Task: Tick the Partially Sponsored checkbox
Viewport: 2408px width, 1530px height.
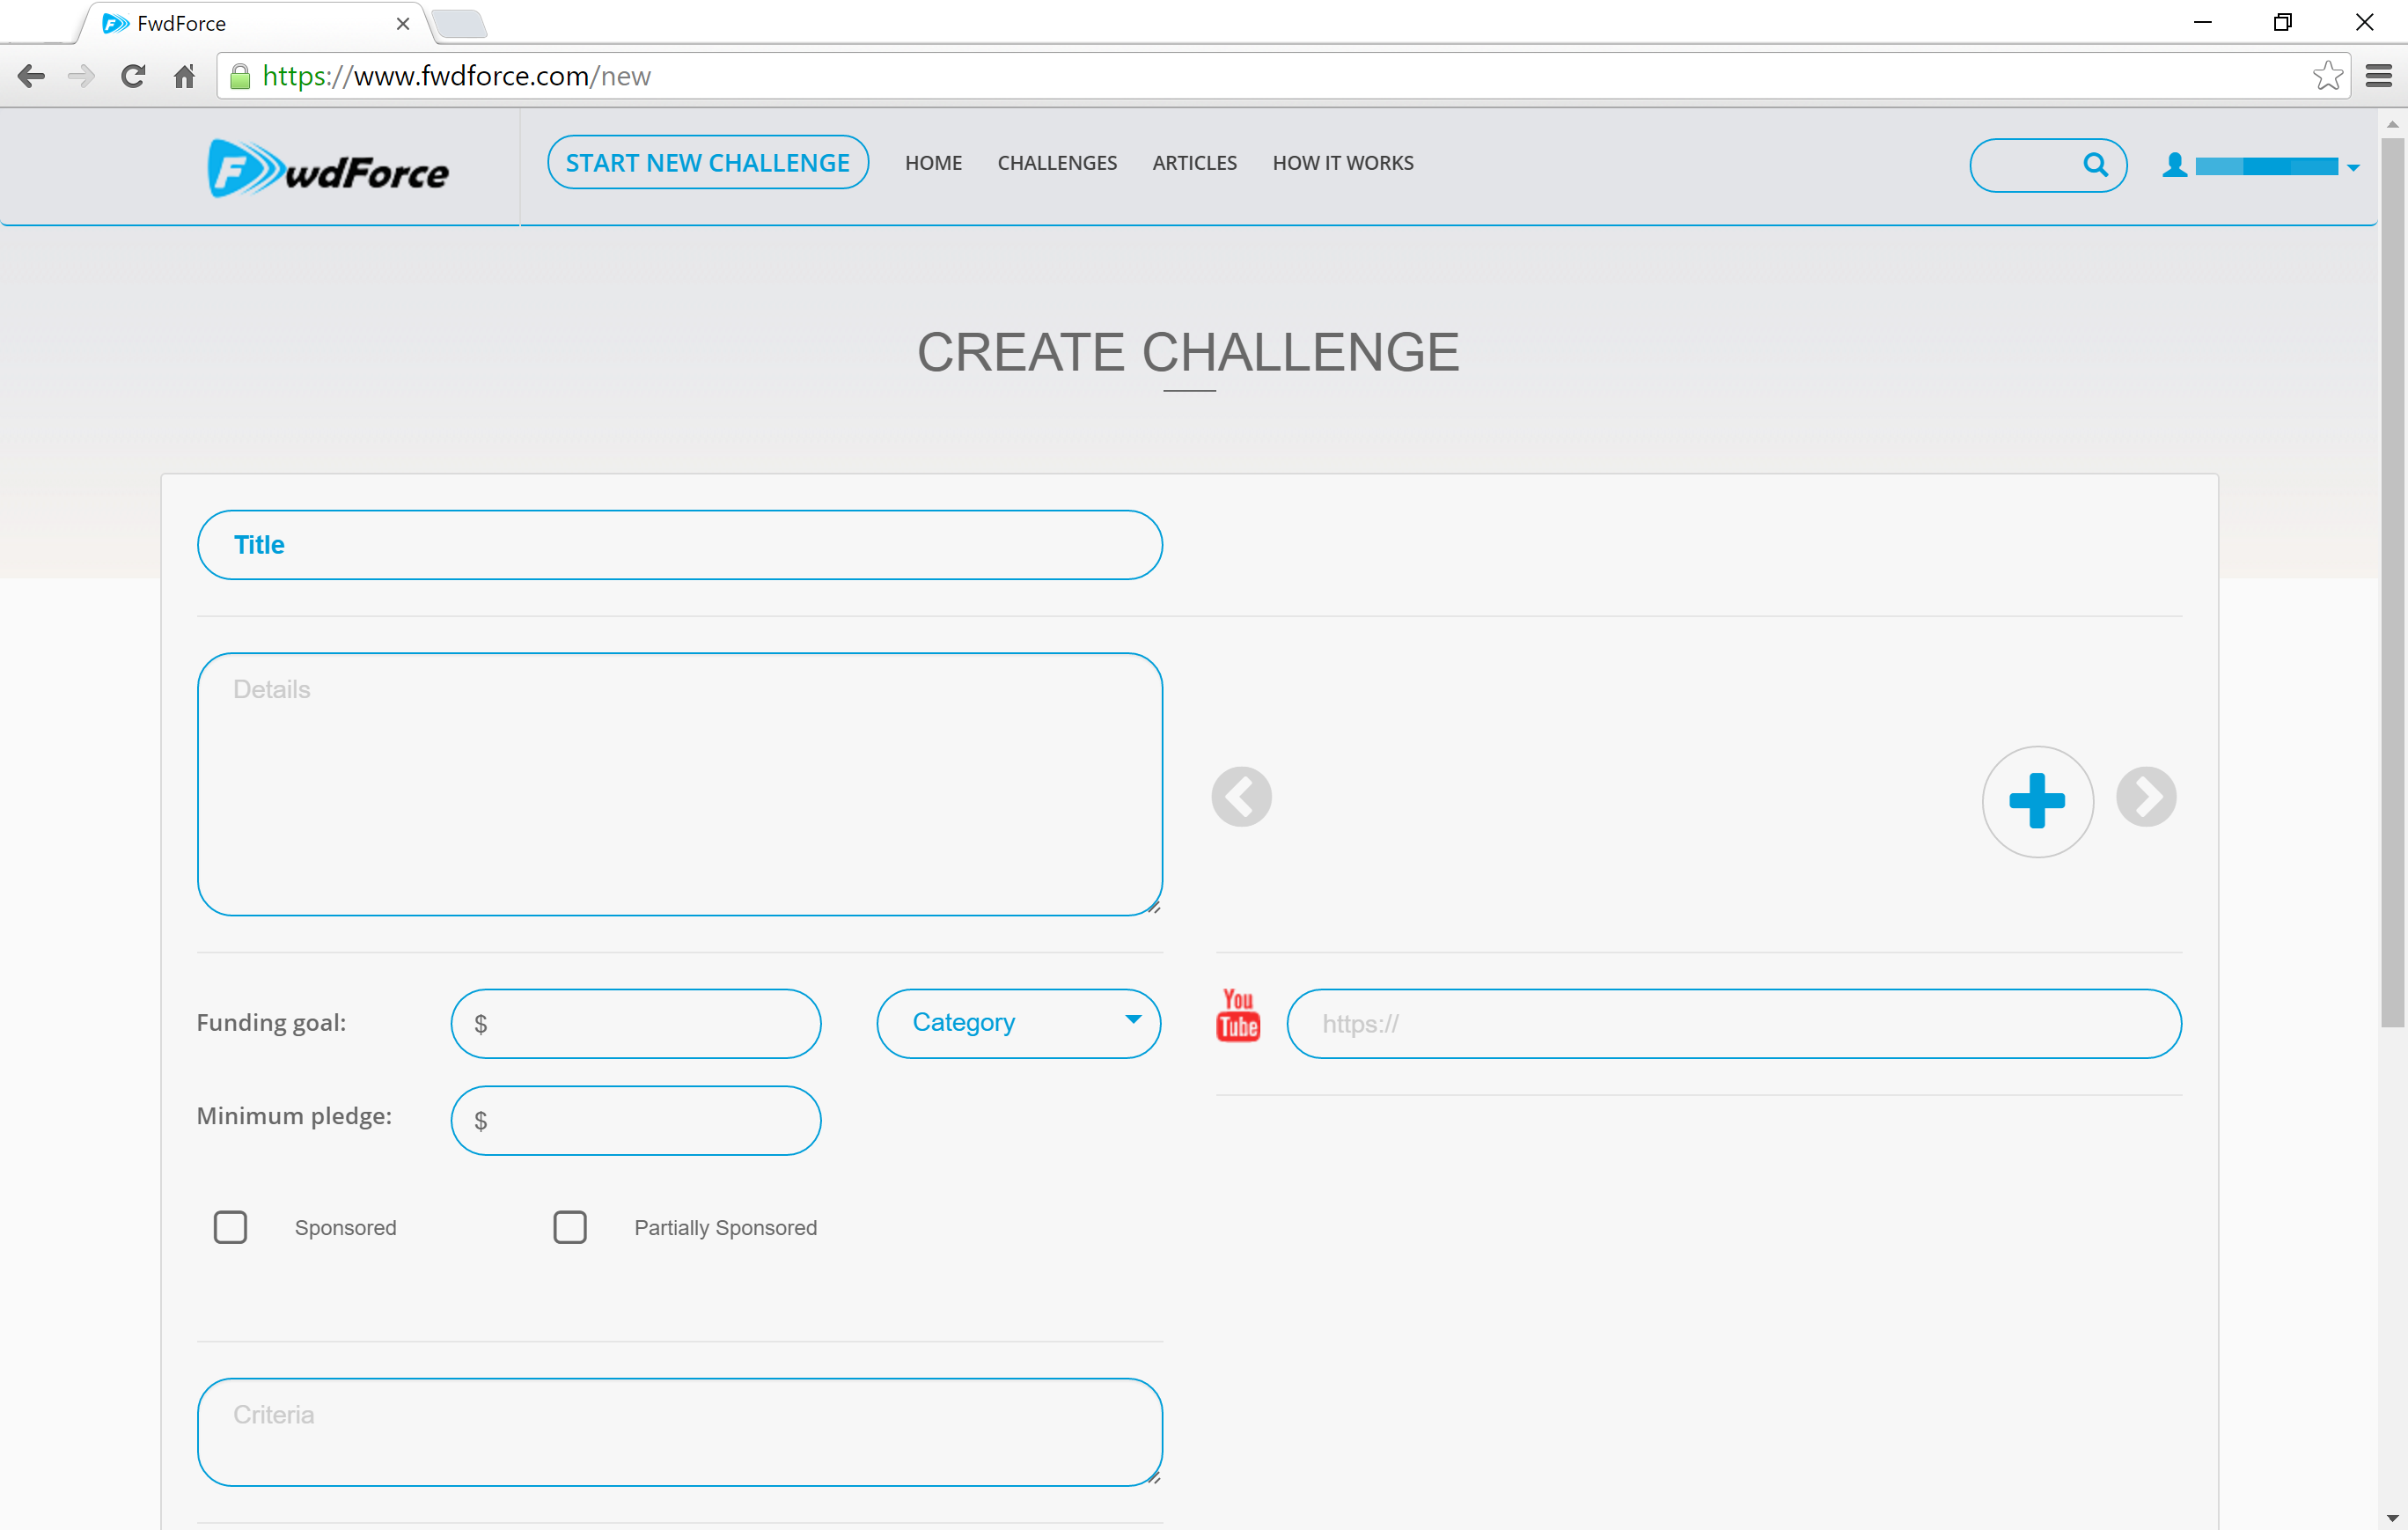Action: pos(570,1227)
